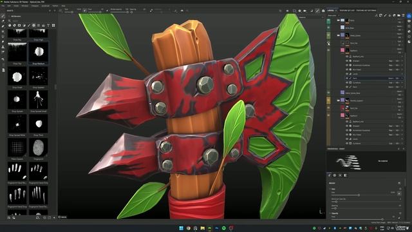The image size is (412, 232).
Task: Select the Paint brush tool in left toolbar
Action: 3,16
